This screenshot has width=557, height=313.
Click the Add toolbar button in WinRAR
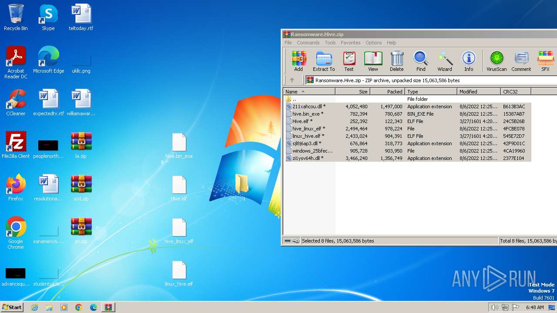click(x=299, y=61)
